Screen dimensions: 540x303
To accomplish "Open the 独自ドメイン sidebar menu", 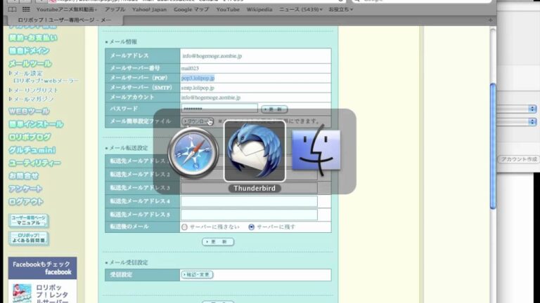I will pos(29,50).
